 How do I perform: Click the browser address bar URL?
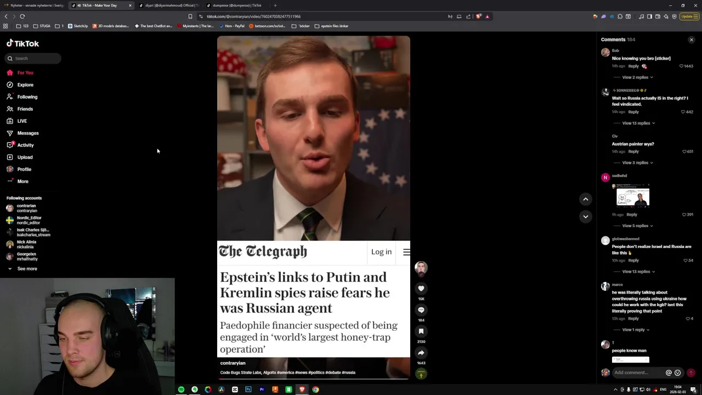253,16
